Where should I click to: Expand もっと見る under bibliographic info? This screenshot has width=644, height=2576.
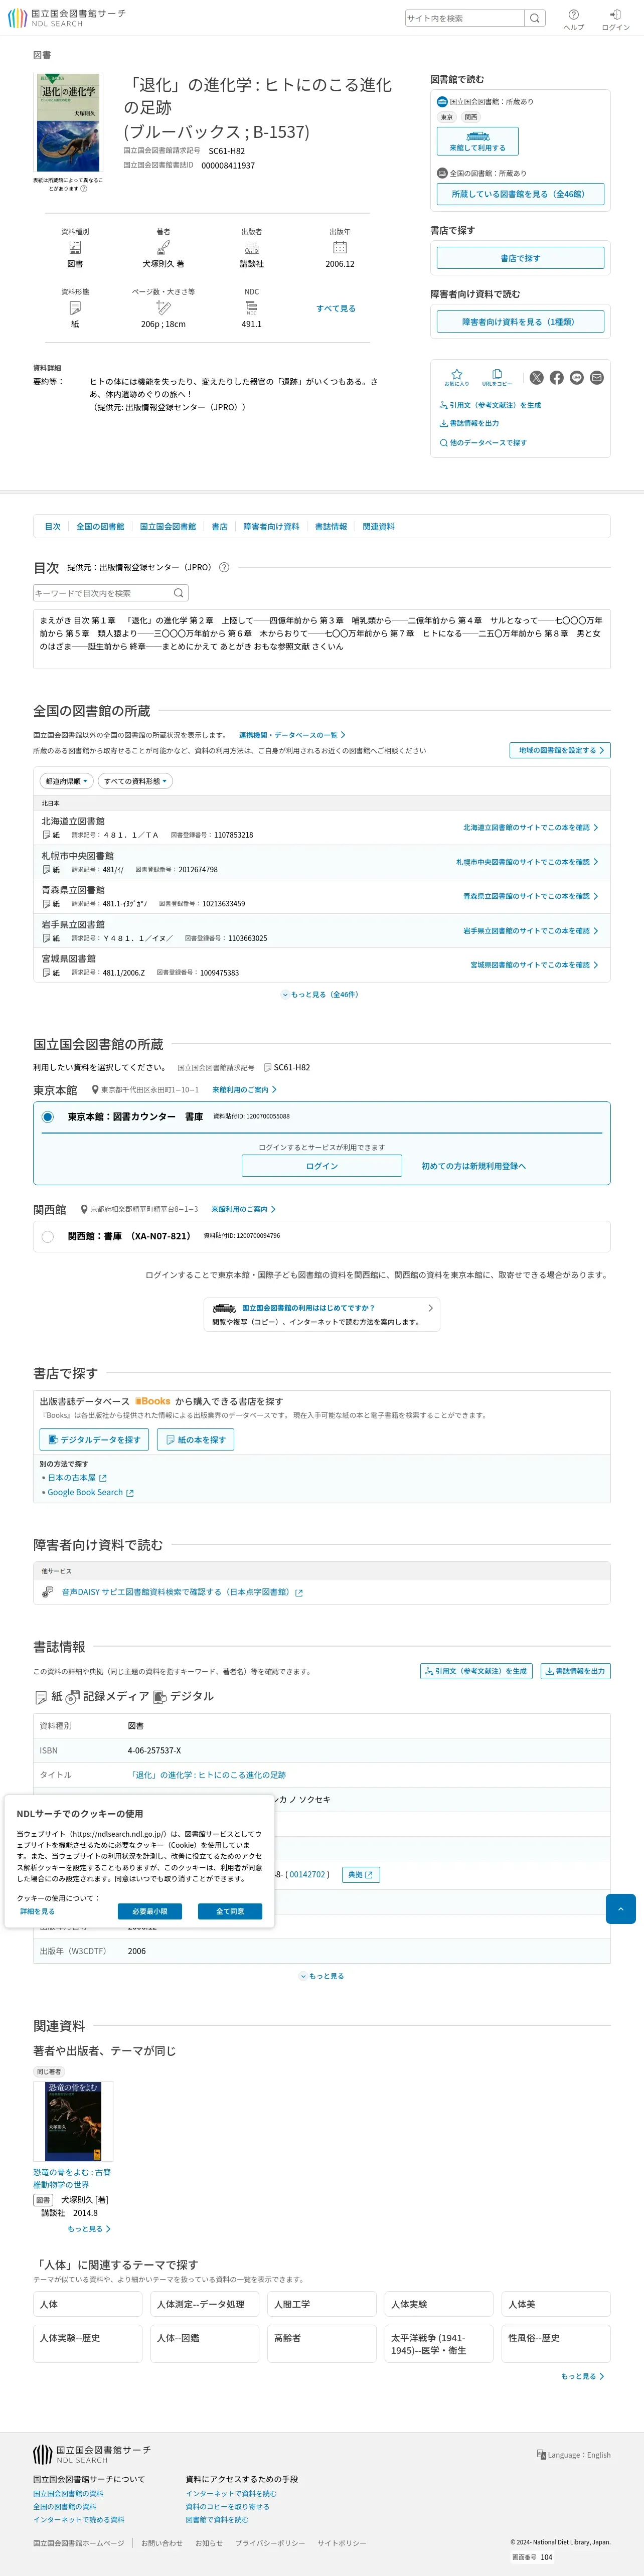321,1976
